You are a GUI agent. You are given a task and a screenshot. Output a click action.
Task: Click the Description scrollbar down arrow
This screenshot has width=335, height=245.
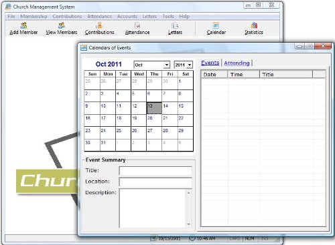pyautogui.click(x=189, y=224)
